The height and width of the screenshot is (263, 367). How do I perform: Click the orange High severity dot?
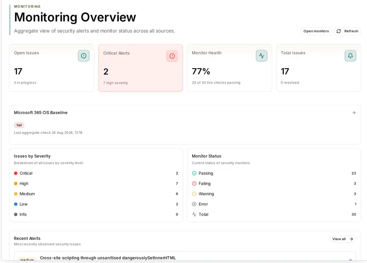click(15, 184)
